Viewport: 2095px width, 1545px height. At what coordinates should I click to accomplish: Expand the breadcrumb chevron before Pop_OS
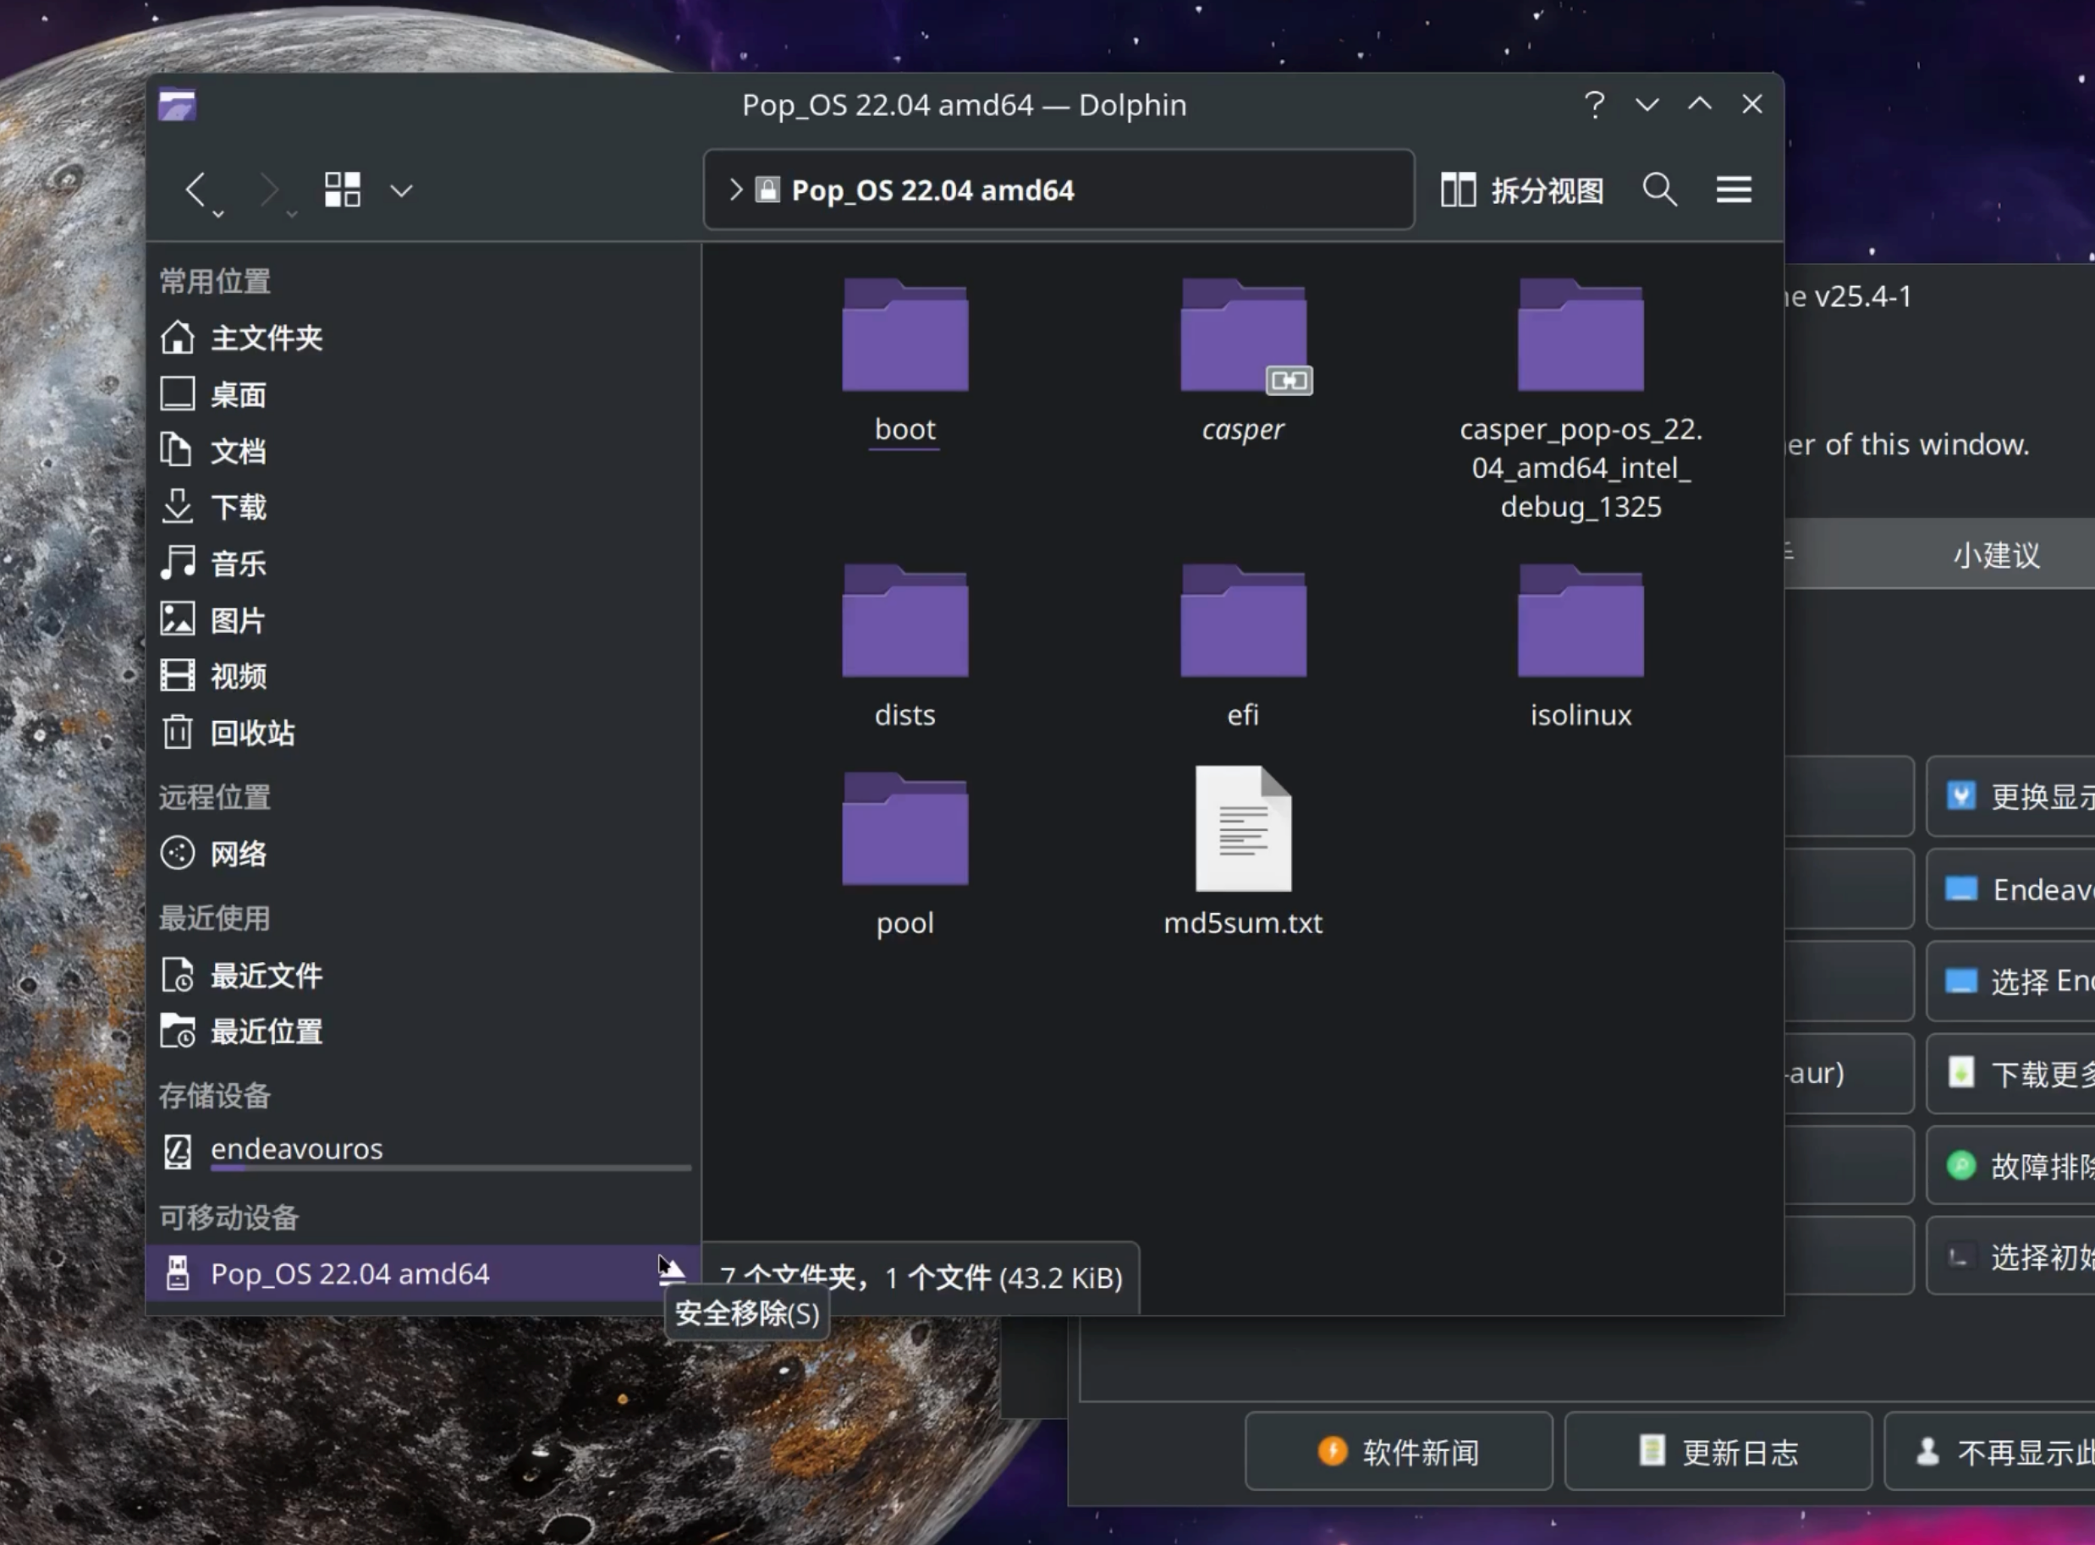tap(735, 190)
